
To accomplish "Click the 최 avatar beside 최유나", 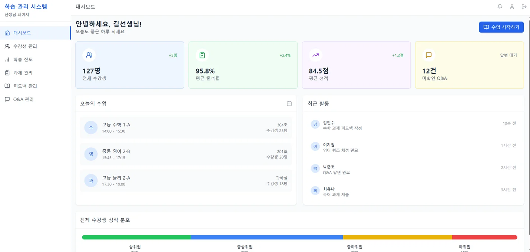I will [x=315, y=191].
